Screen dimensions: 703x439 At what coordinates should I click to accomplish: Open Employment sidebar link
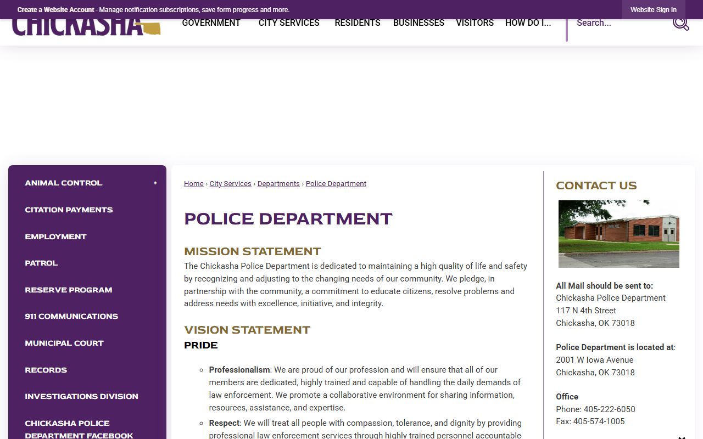(55, 237)
